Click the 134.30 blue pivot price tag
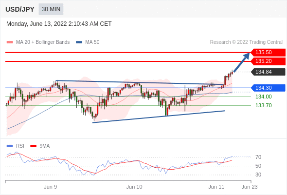The width and height of the screenshot is (287, 195). coord(268,88)
